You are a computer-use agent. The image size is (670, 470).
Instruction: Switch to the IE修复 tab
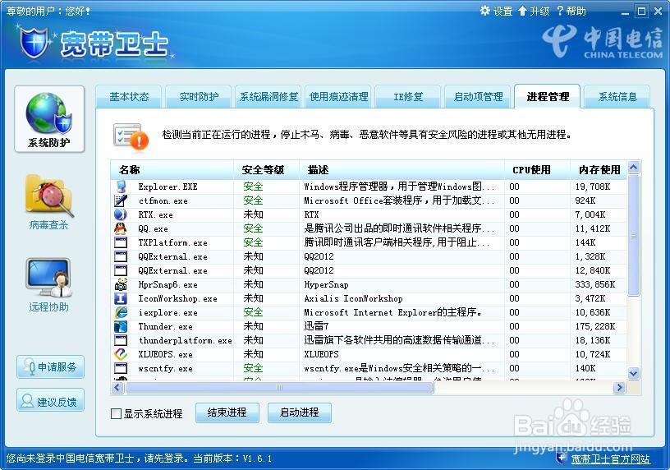click(x=408, y=97)
